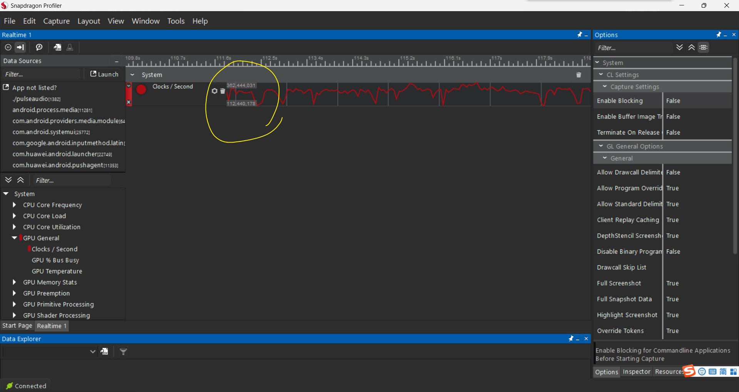Click the App not listed launch icon
Screen dimensions: 739x392
tap(6, 87)
